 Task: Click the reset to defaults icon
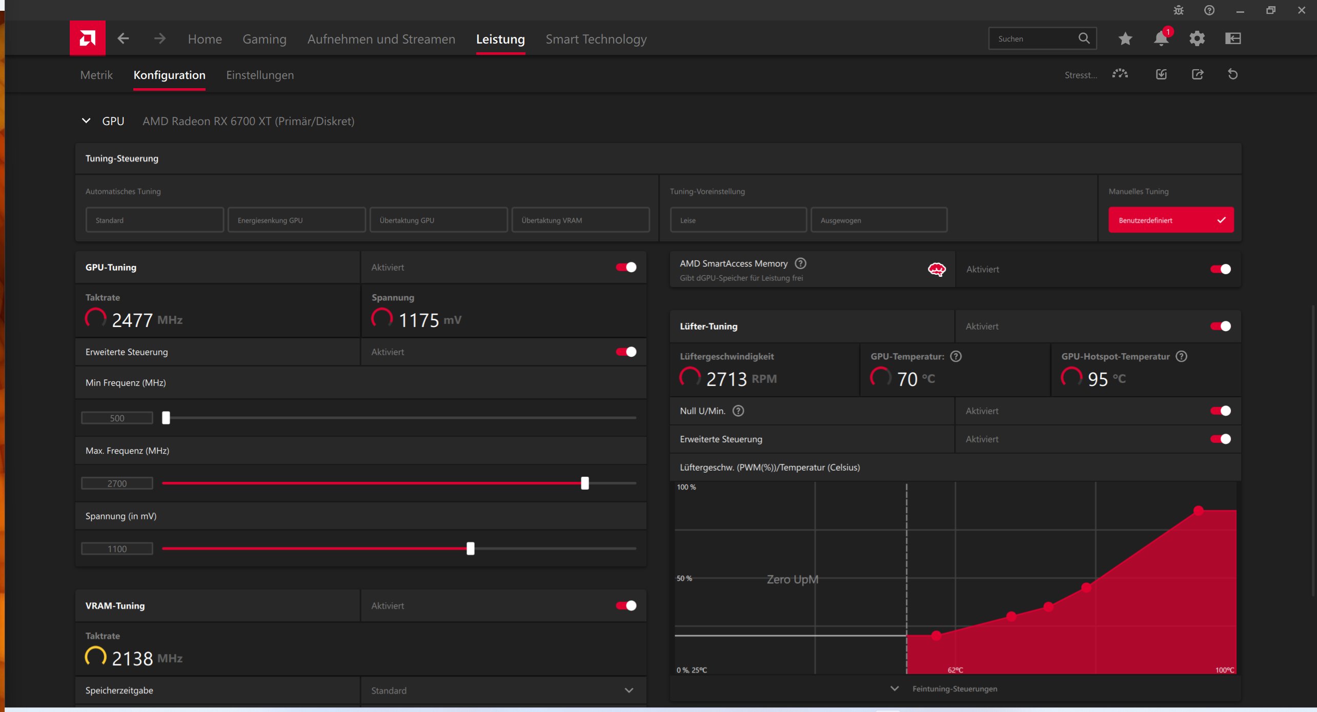(x=1233, y=74)
